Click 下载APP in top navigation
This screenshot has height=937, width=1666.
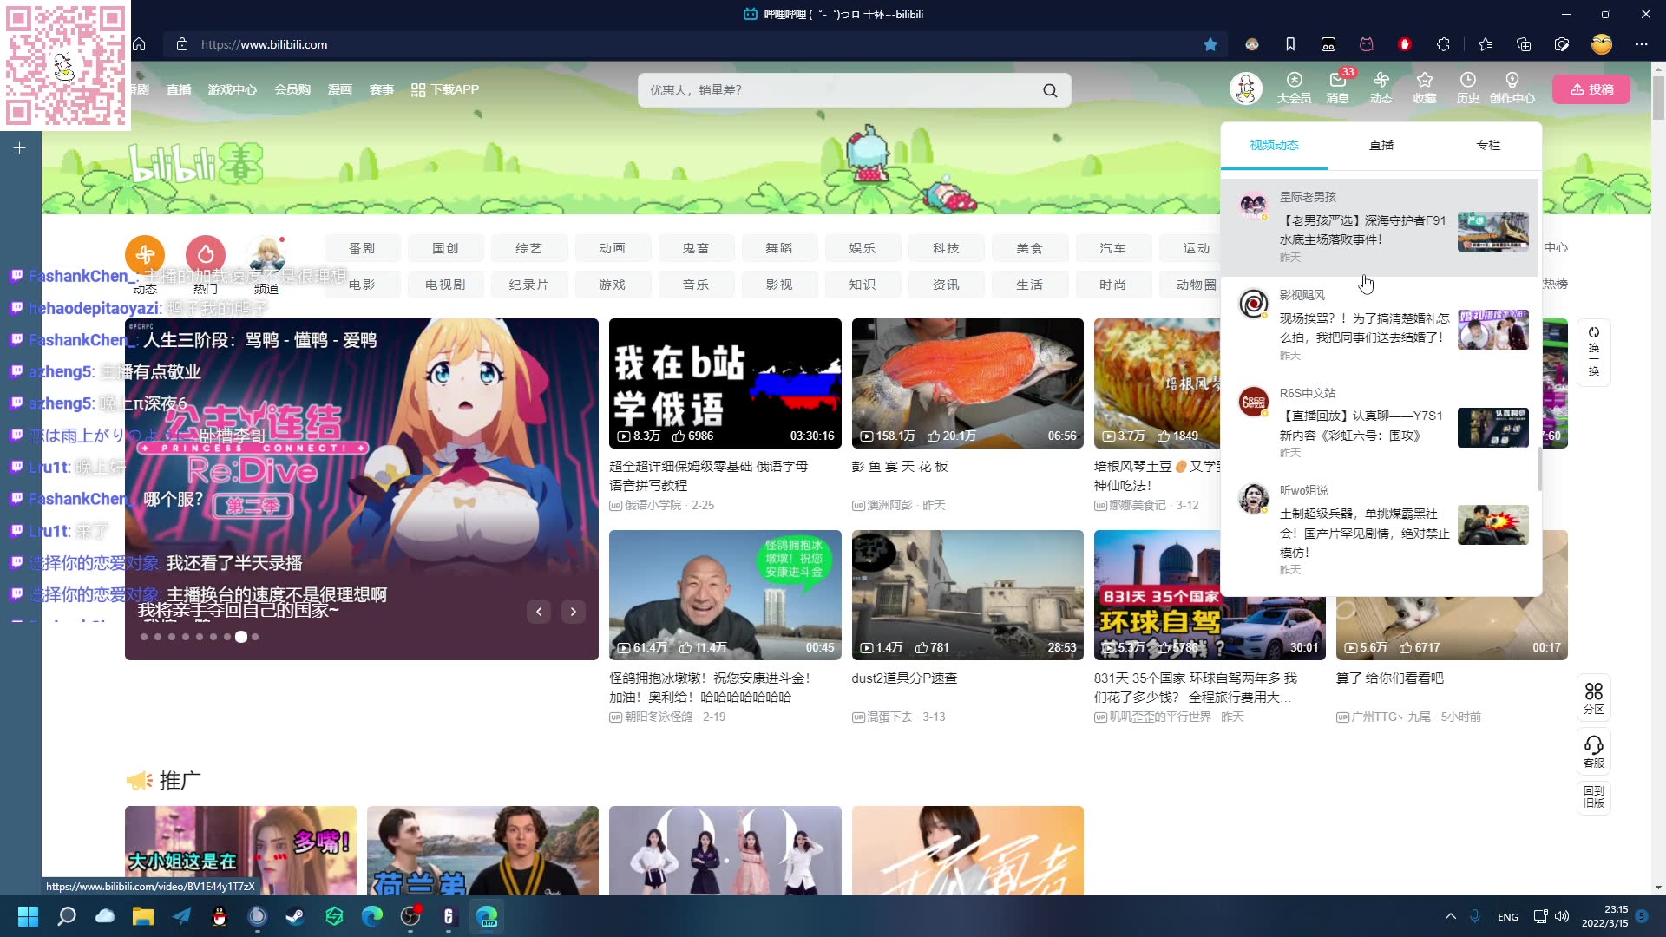[445, 89]
